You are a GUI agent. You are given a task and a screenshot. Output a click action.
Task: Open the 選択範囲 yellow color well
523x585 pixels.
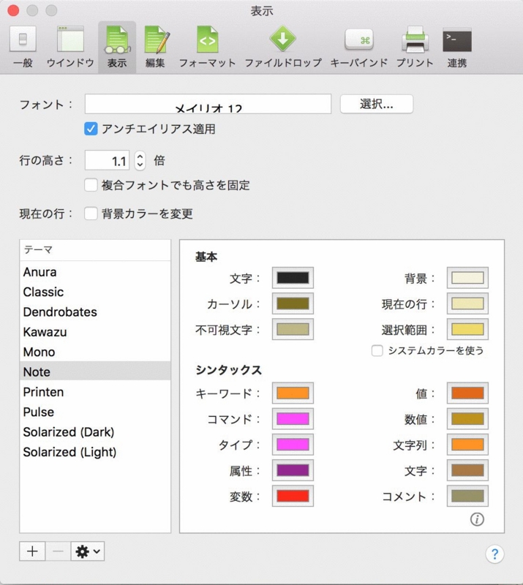467,330
